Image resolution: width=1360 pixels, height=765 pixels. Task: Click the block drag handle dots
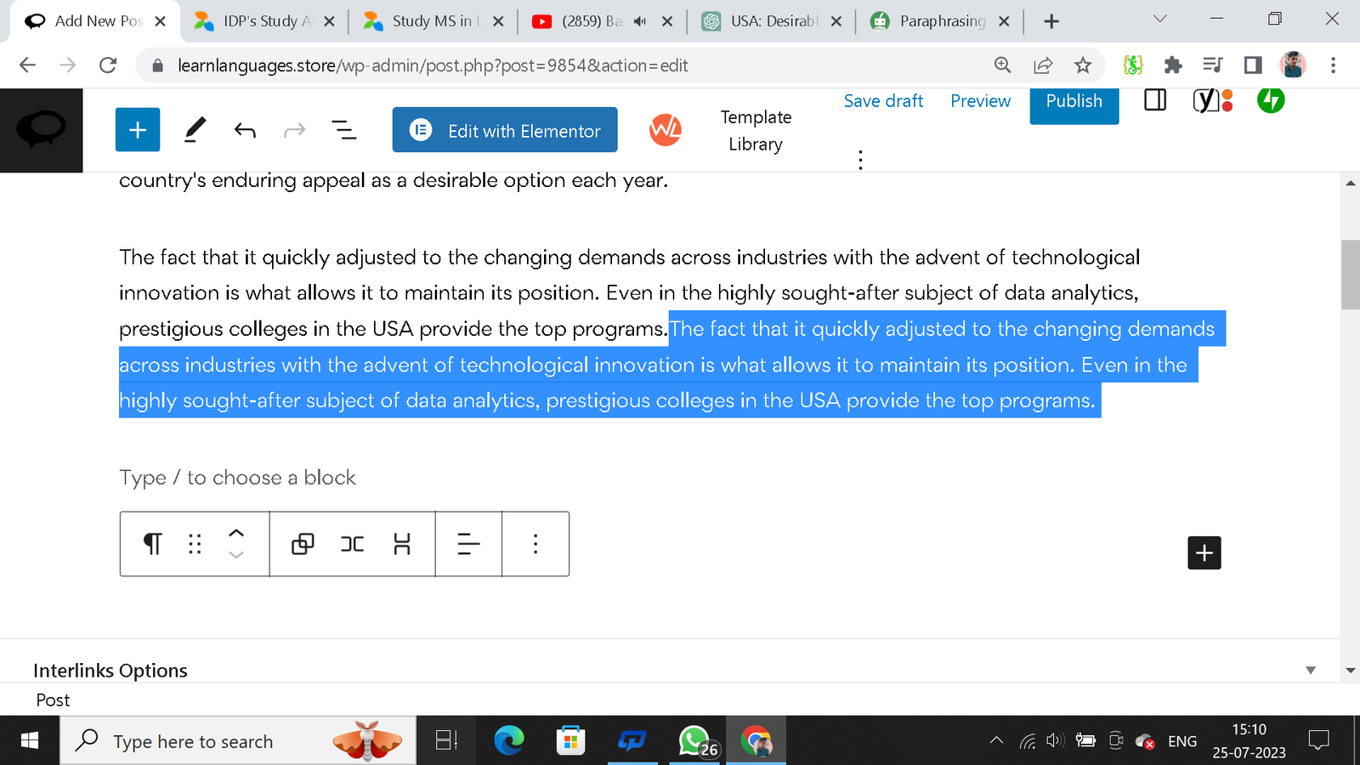[195, 544]
